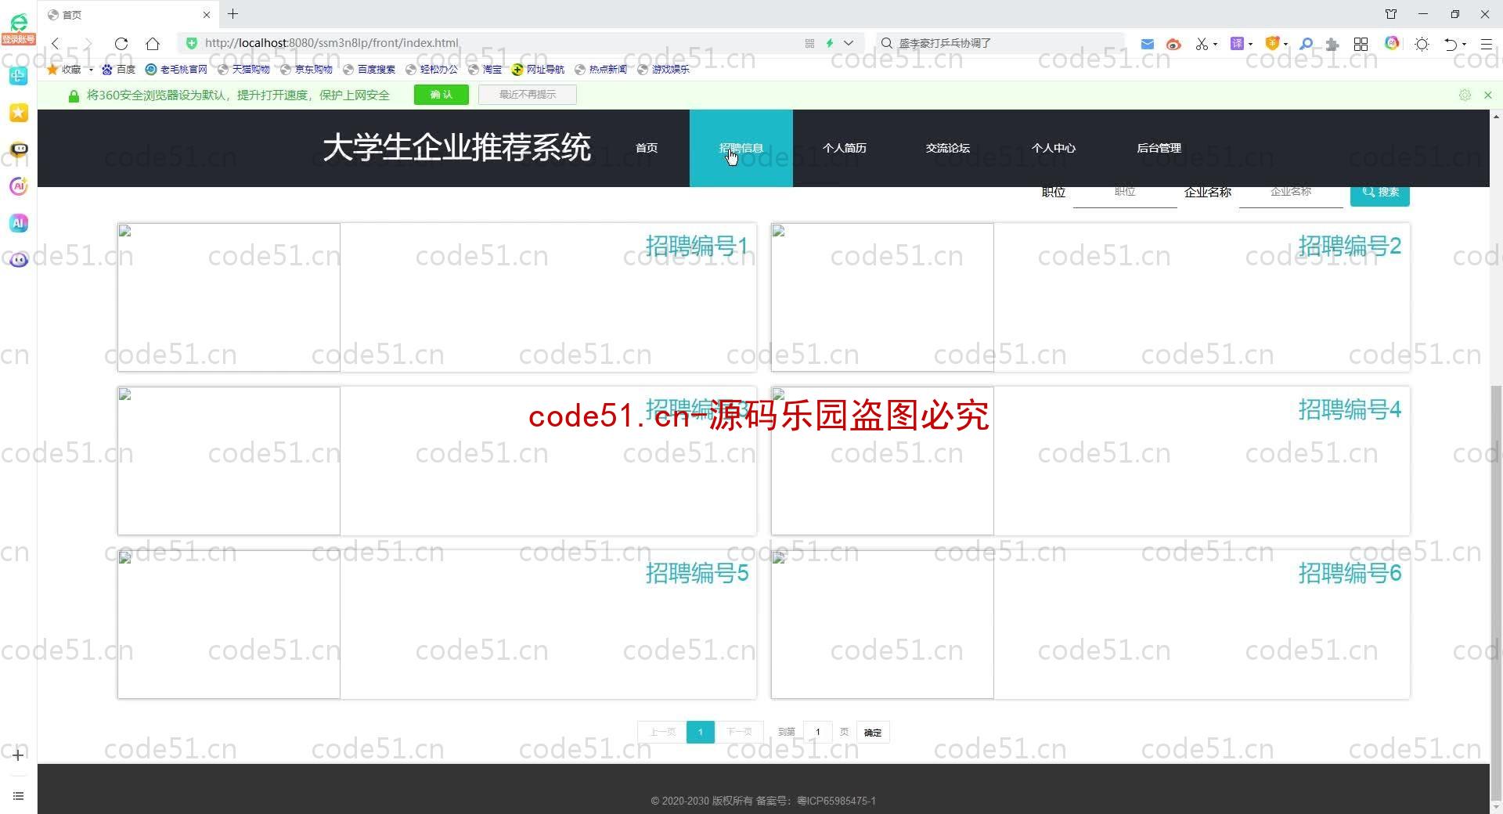Image resolution: width=1503 pixels, height=814 pixels.
Task: Open the 个人中心 navigation tab
Action: tap(1054, 148)
